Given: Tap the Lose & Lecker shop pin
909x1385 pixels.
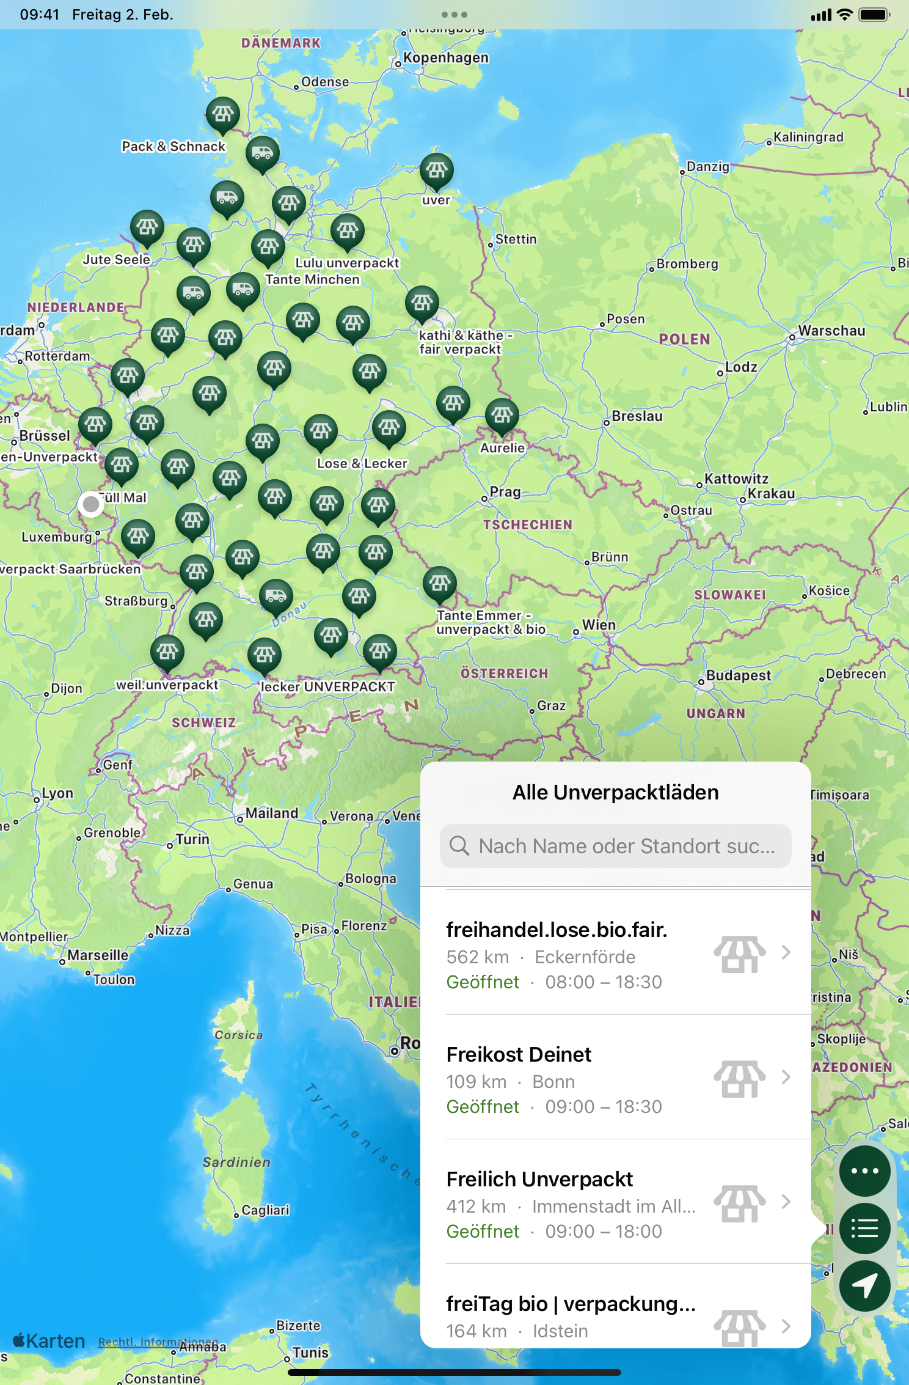Looking at the screenshot, I should pyautogui.click(x=320, y=432).
